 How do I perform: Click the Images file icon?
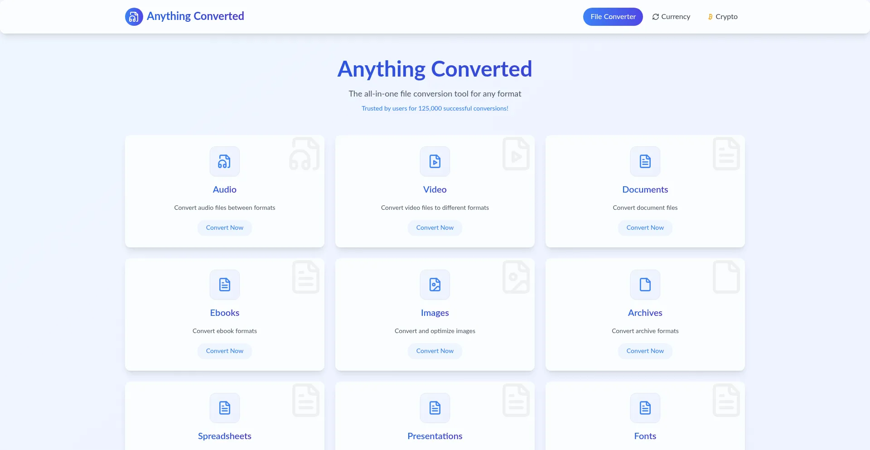coord(435,285)
